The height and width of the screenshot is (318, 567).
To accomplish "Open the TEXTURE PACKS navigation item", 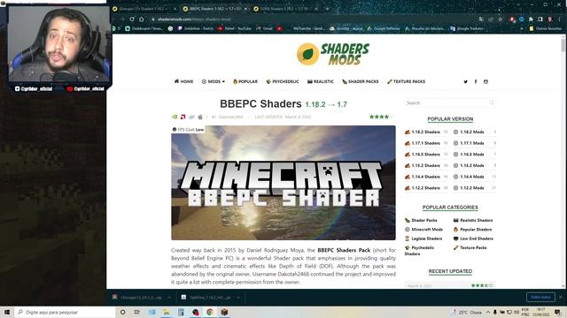I will point(406,82).
